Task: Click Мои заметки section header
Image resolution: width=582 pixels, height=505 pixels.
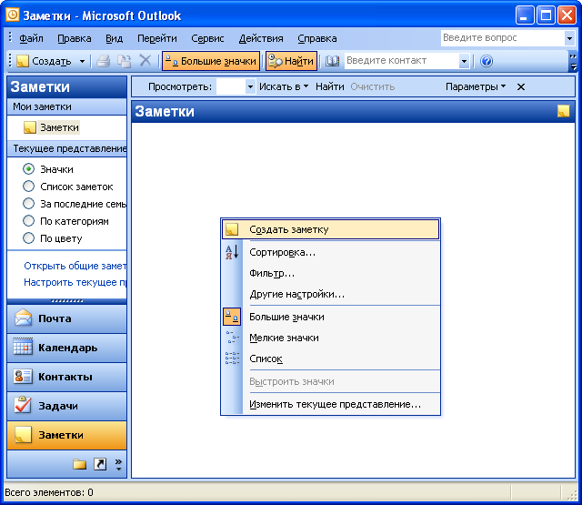Action: coord(66,106)
